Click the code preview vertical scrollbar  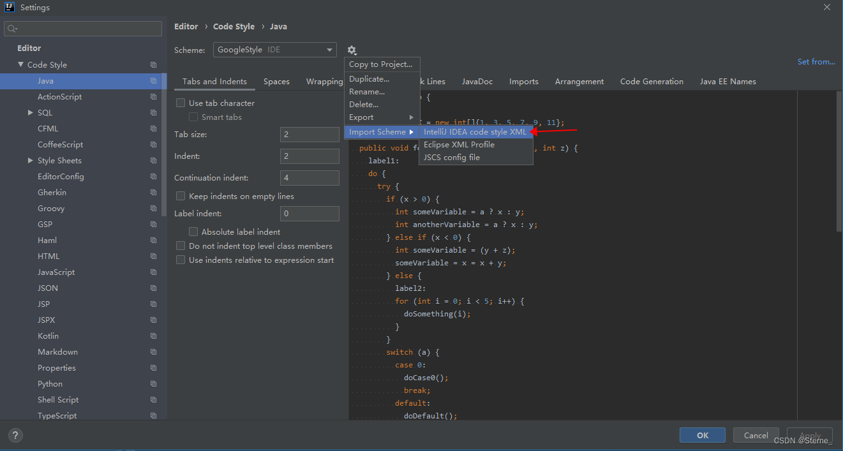point(839,161)
